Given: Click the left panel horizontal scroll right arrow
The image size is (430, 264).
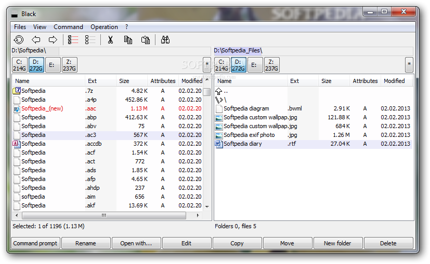Looking at the screenshot, I should (x=198, y=215).
